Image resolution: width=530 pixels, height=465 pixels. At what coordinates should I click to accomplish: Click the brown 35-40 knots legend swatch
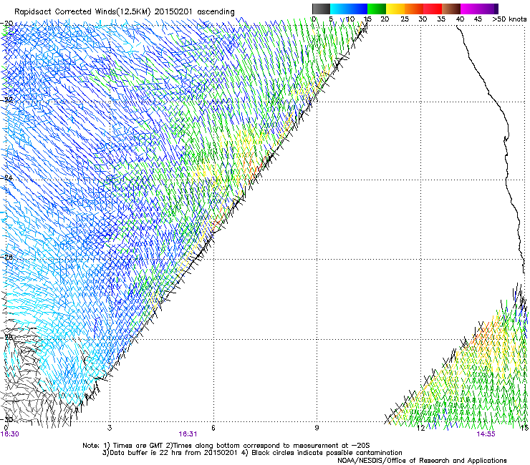click(x=451, y=9)
